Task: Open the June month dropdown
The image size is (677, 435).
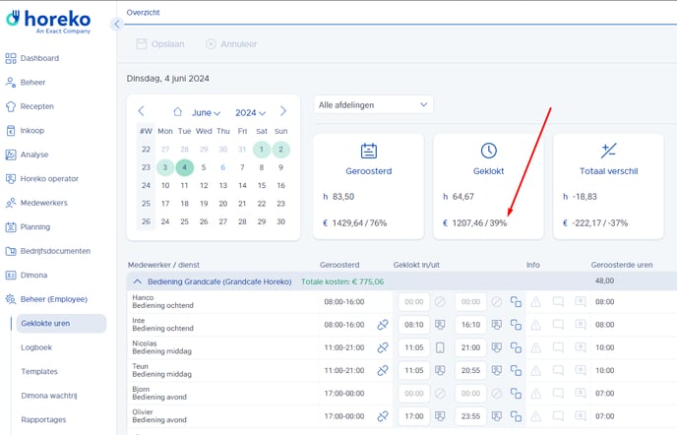Action: 206,113
